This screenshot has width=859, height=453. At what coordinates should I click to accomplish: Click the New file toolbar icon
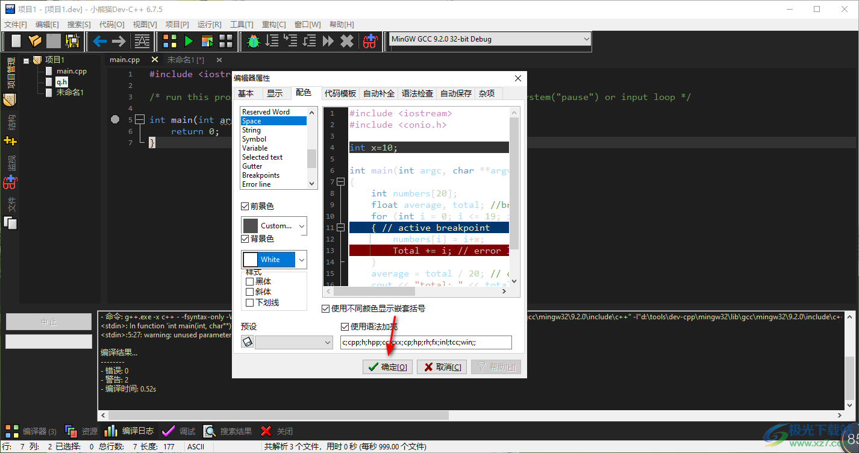click(x=16, y=41)
